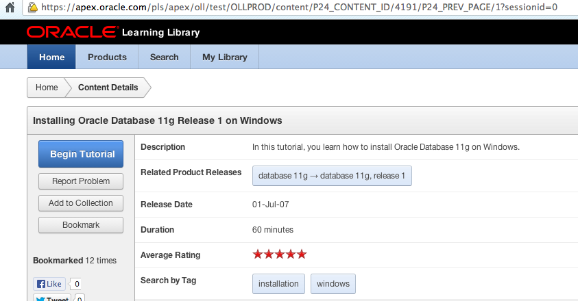
Task: Click the release date 01-Jul-07
Action: coord(271,205)
